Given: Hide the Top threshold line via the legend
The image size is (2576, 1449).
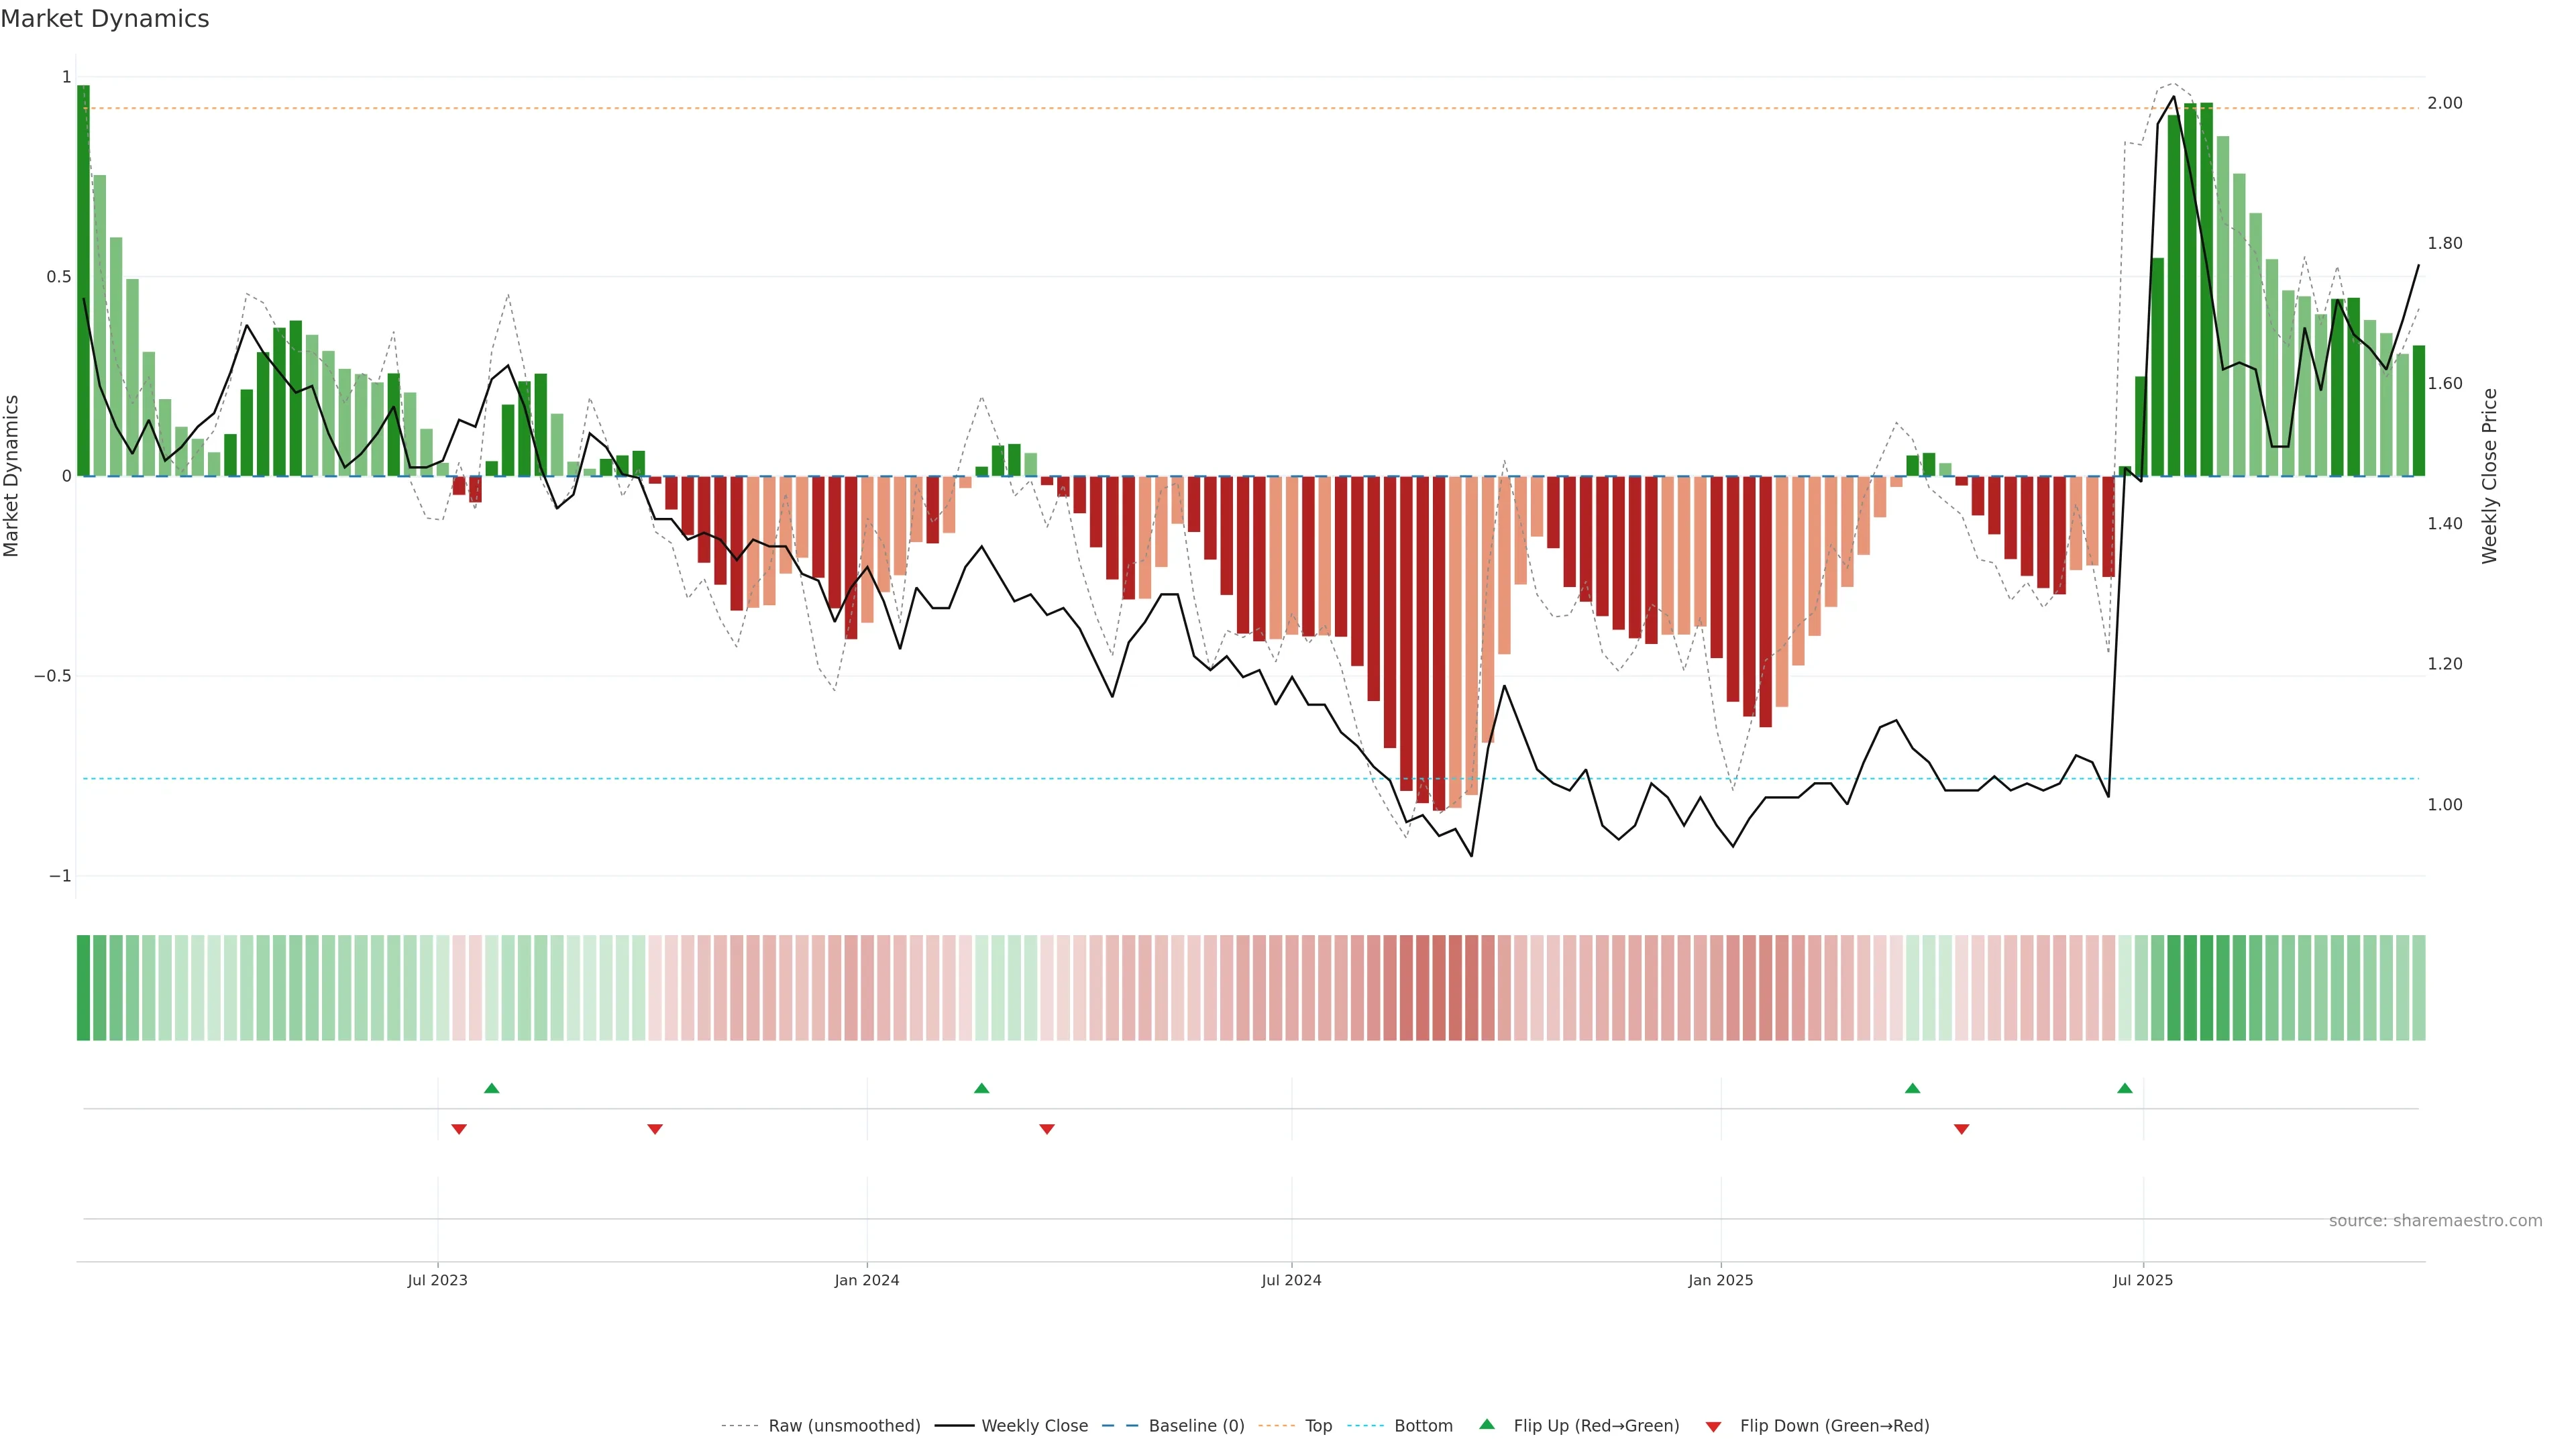Looking at the screenshot, I should (1318, 1426).
